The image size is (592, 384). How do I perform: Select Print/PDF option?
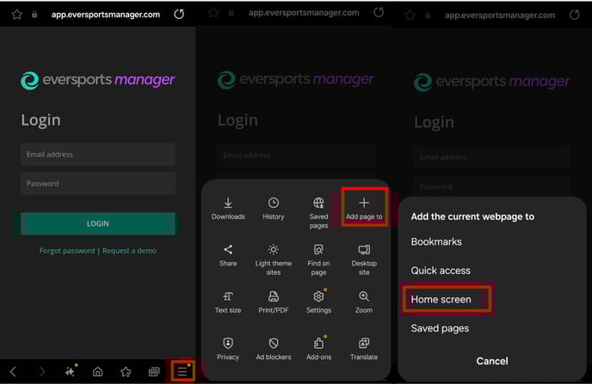tap(274, 302)
